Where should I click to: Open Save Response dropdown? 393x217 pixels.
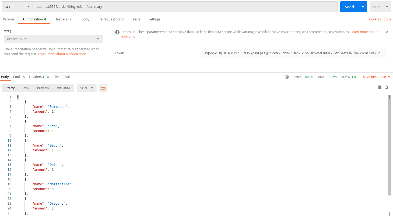[x=376, y=77]
